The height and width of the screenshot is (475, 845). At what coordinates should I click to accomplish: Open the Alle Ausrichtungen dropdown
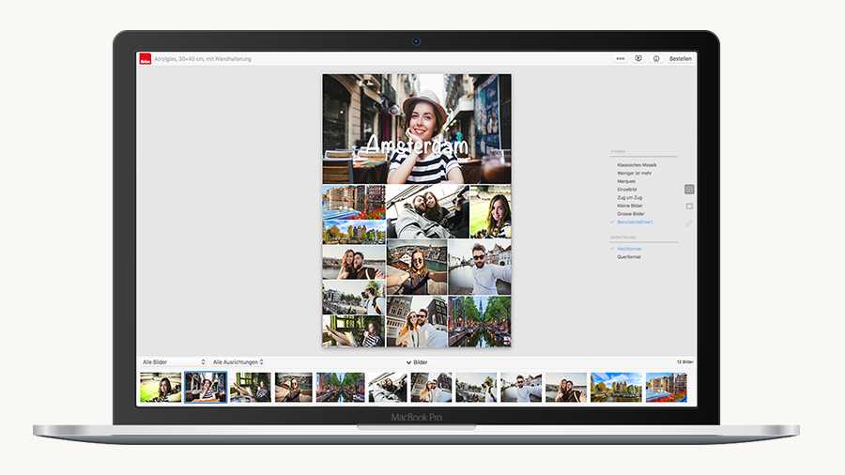[x=238, y=361]
